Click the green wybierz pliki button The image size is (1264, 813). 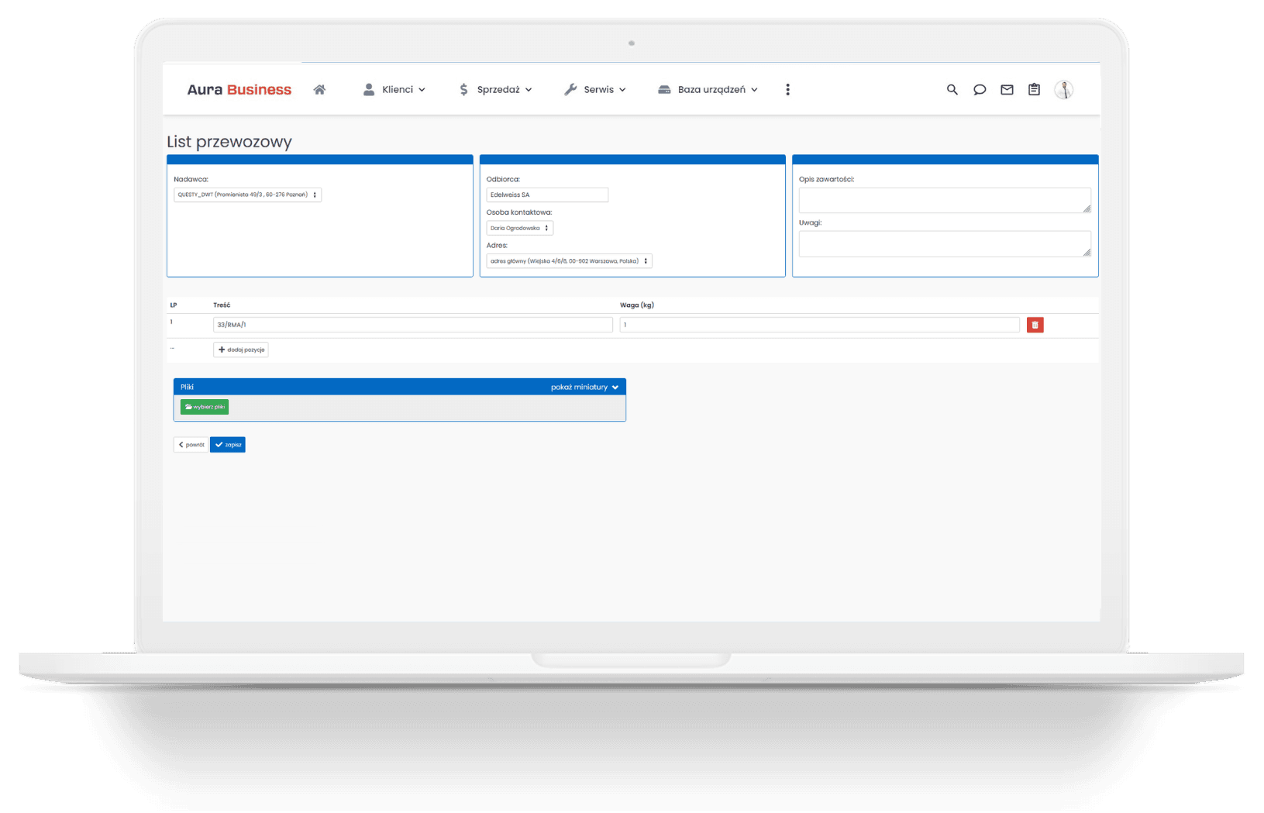tap(205, 407)
